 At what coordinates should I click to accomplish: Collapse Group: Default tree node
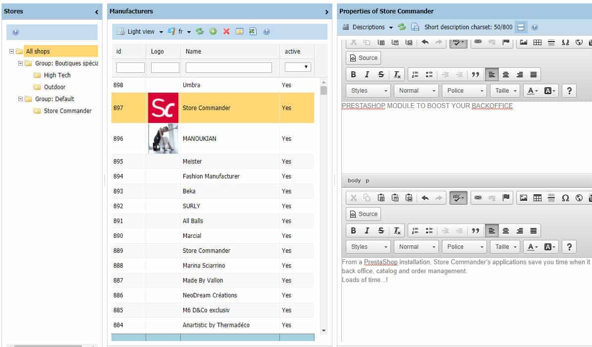(x=20, y=99)
